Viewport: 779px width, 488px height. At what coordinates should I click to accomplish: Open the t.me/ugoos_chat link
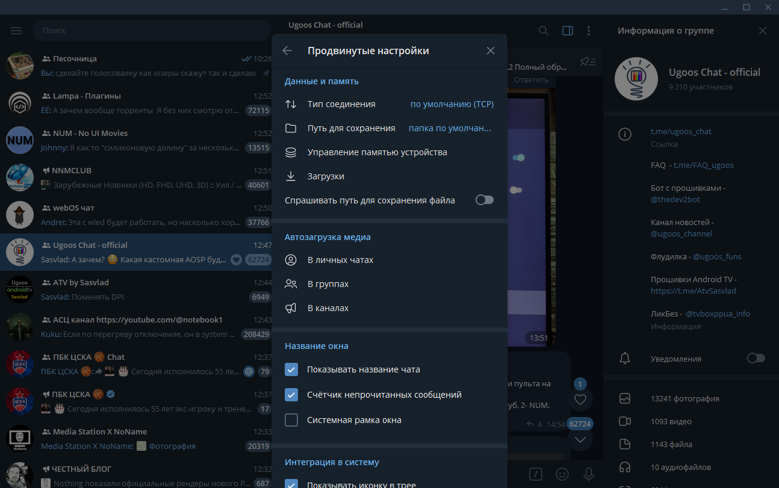681,131
